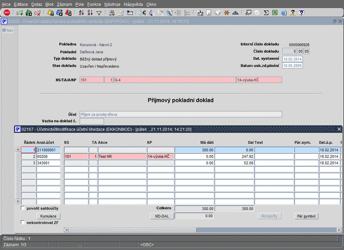Click the Sigma sum icon
The image size is (344, 250).
(266, 13)
